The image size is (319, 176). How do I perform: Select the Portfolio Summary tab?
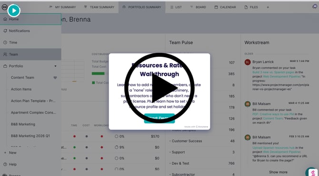(142, 7)
